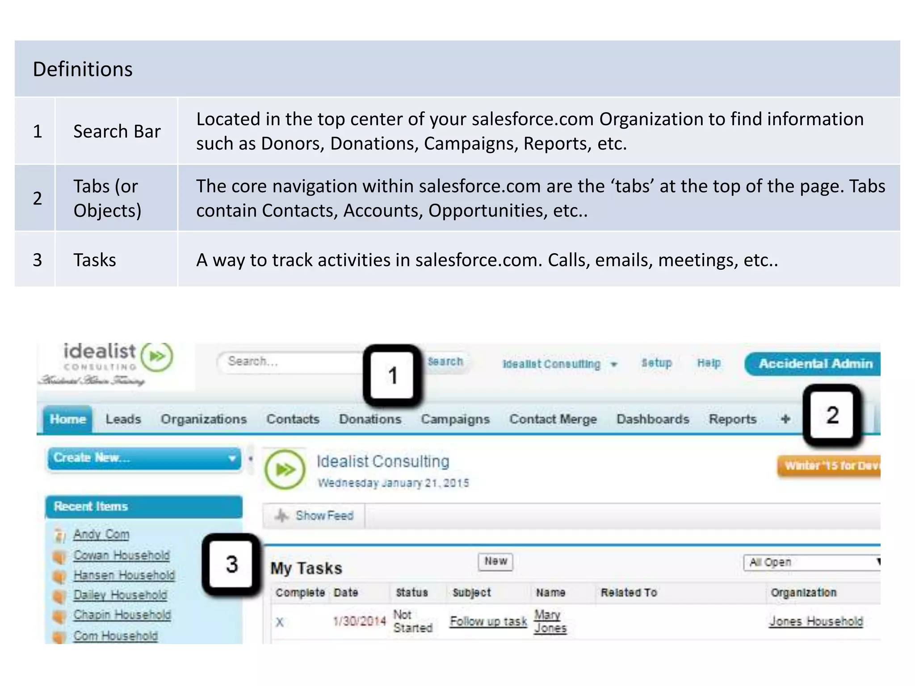Click the Name column header
Screen dimensions: 915x686
pyautogui.click(x=550, y=593)
